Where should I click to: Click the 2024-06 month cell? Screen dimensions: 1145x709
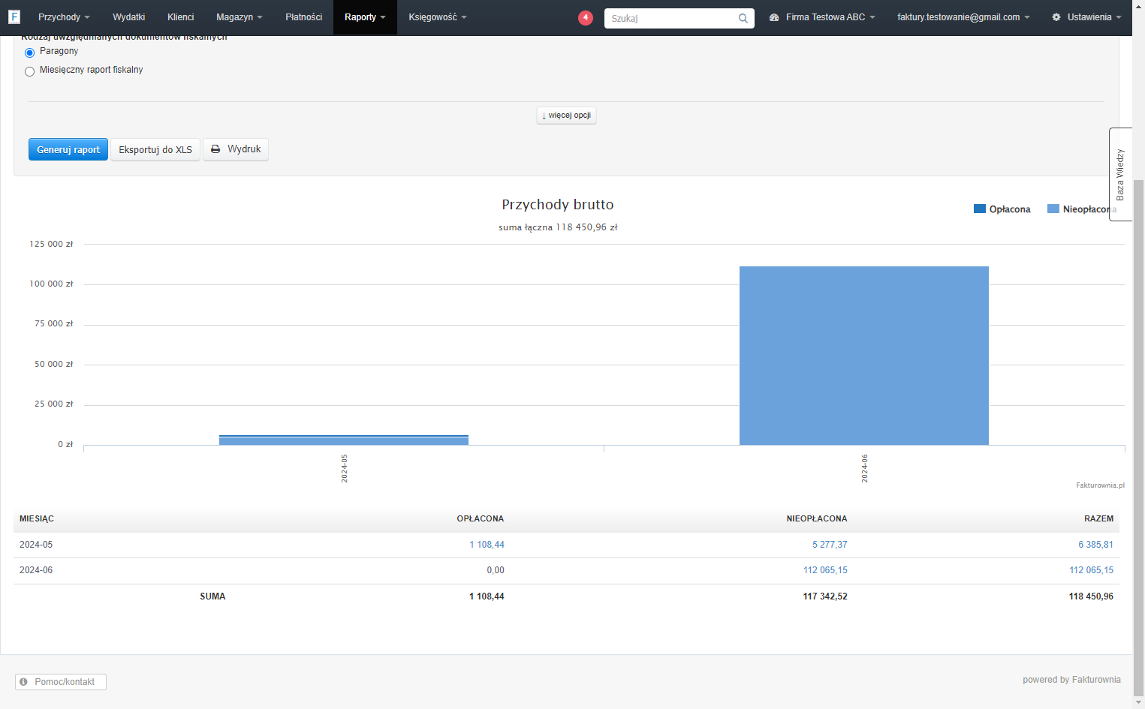36,570
